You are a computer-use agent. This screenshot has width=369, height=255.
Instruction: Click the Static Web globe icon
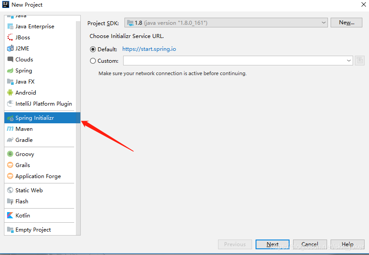10,190
